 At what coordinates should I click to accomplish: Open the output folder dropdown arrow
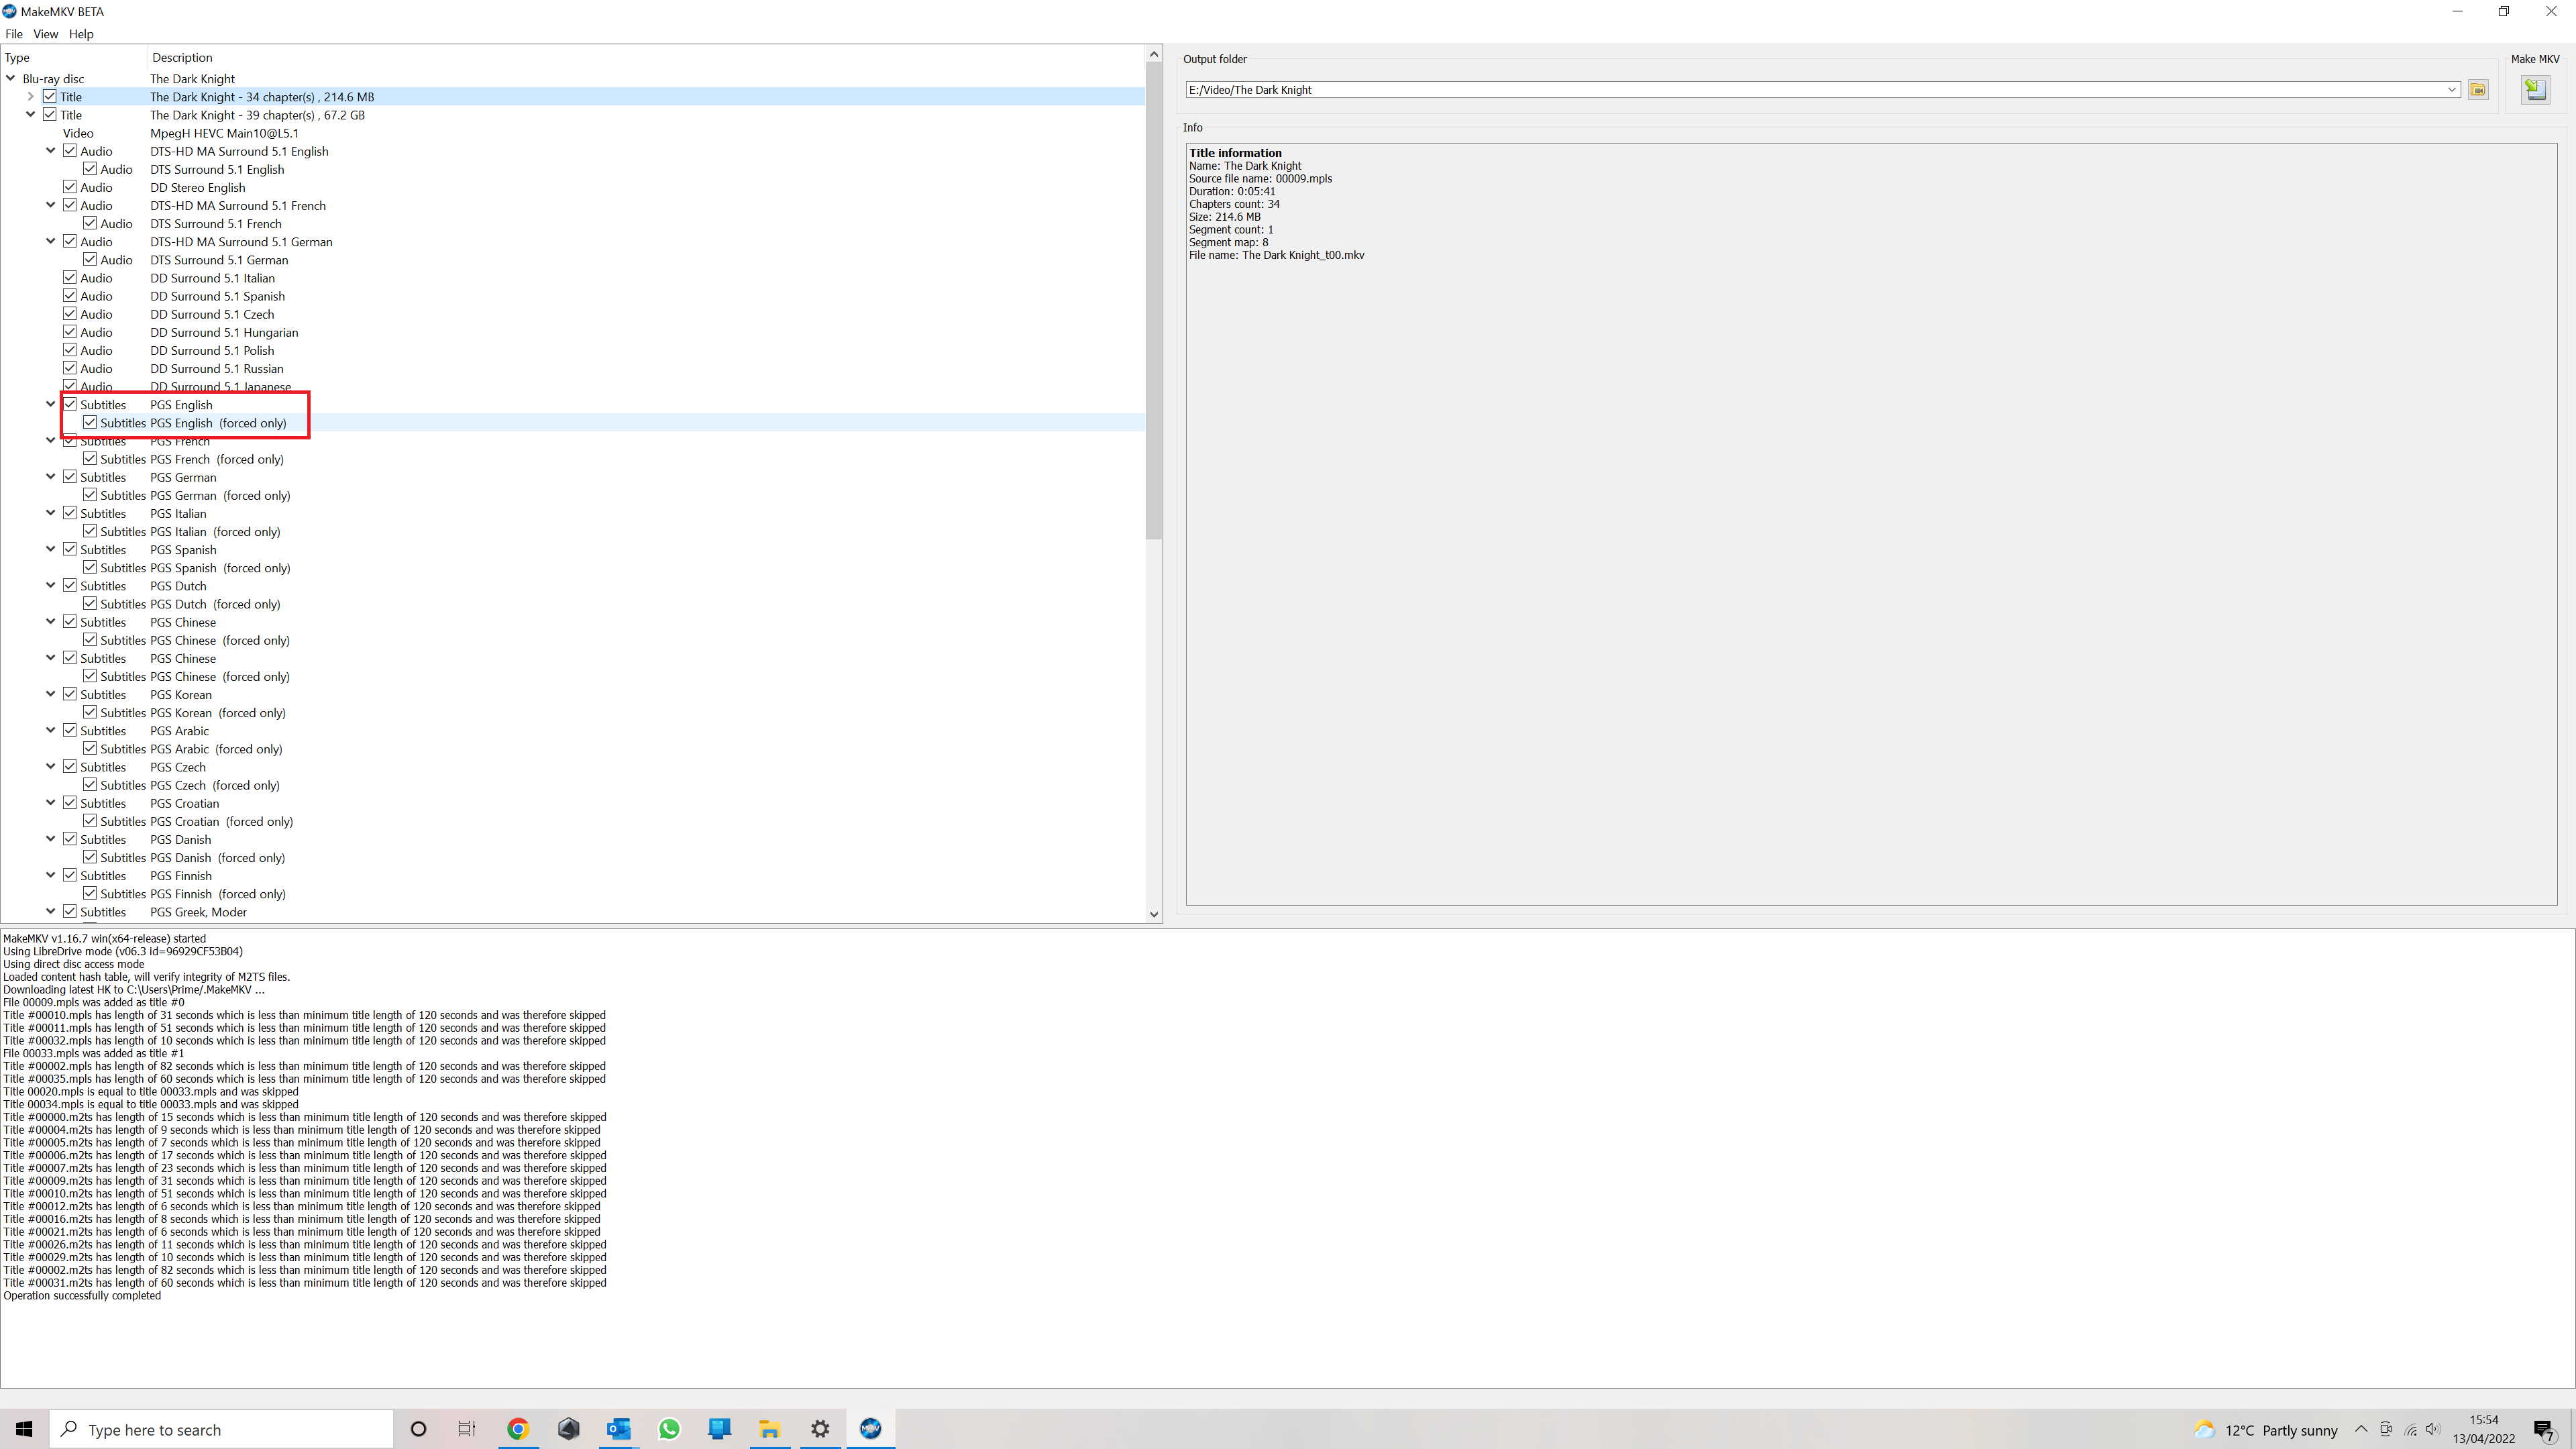pyautogui.click(x=2452, y=90)
